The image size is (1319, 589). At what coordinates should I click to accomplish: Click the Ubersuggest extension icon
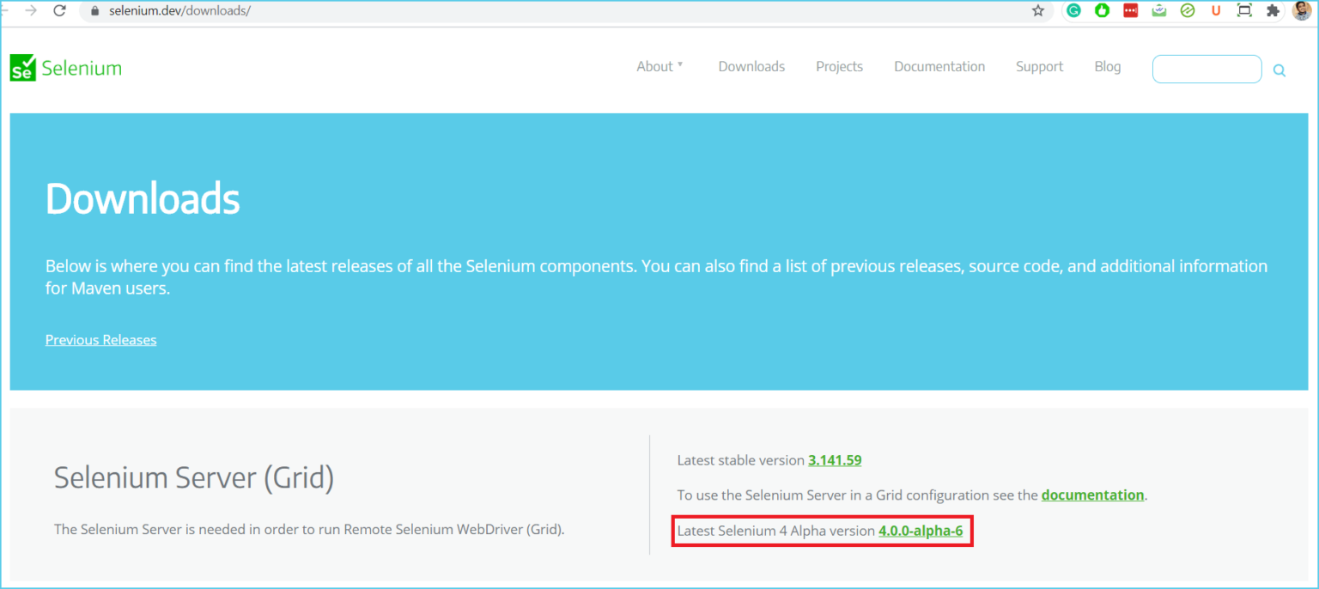[x=1216, y=10]
